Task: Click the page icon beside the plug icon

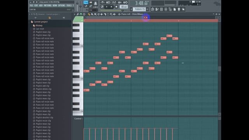Action: pyautogui.click(x=175, y=9)
